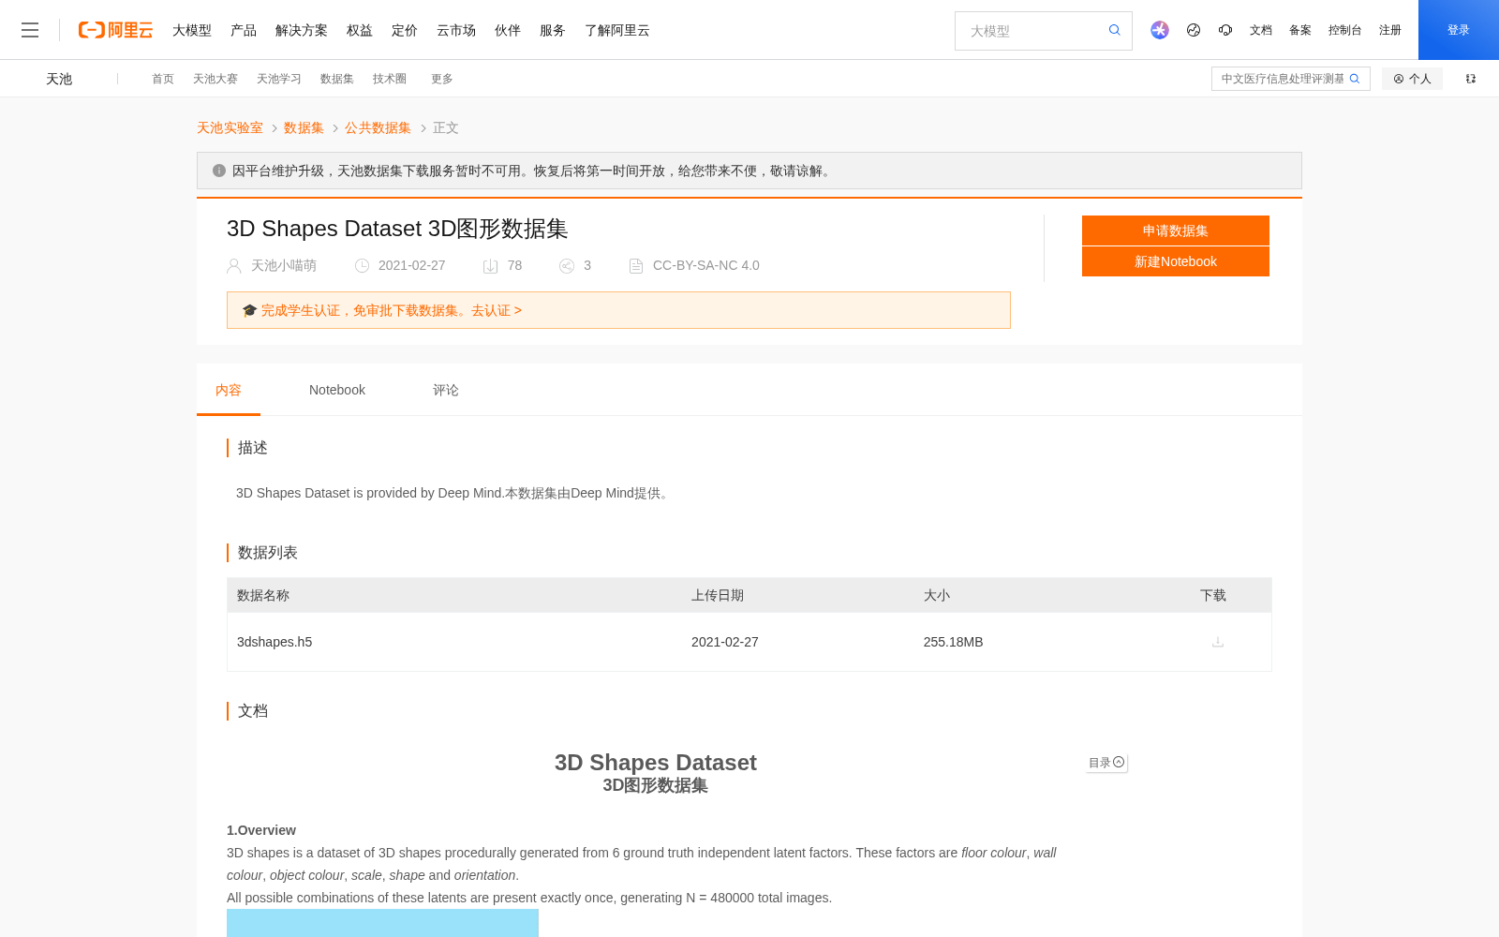1499x937 pixels.
Task: Open 天池大赛 in Tianchi nav
Action: 215,79
